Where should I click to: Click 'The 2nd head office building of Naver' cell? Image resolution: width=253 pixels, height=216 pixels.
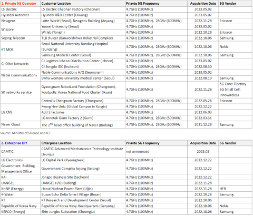click(83, 125)
